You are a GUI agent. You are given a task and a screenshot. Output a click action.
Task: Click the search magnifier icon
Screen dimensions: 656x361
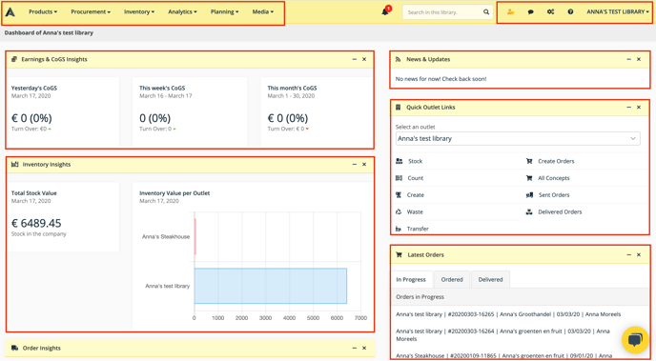tap(486, 12)
